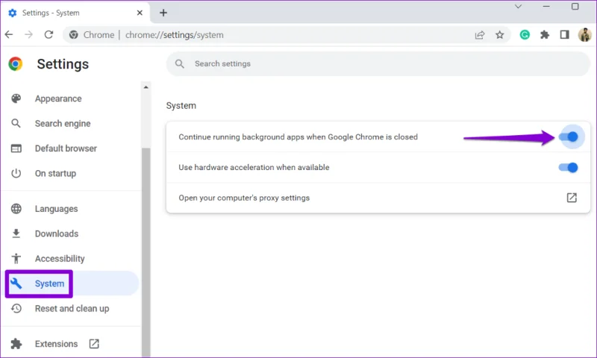Click the Default browser window icon
This screenshot has height=358, width=597.
tap(16, 148)
